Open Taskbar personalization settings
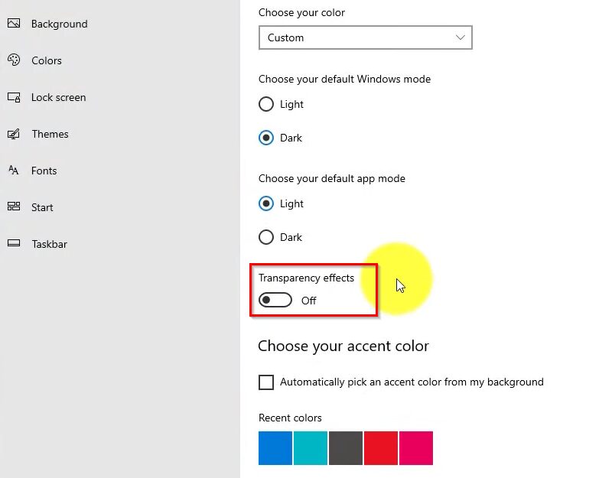 pos(49,244)
